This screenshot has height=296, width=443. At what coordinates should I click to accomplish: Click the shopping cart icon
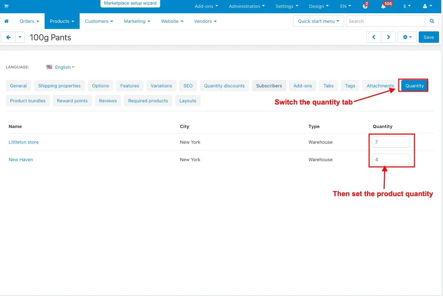coord(6,6)
